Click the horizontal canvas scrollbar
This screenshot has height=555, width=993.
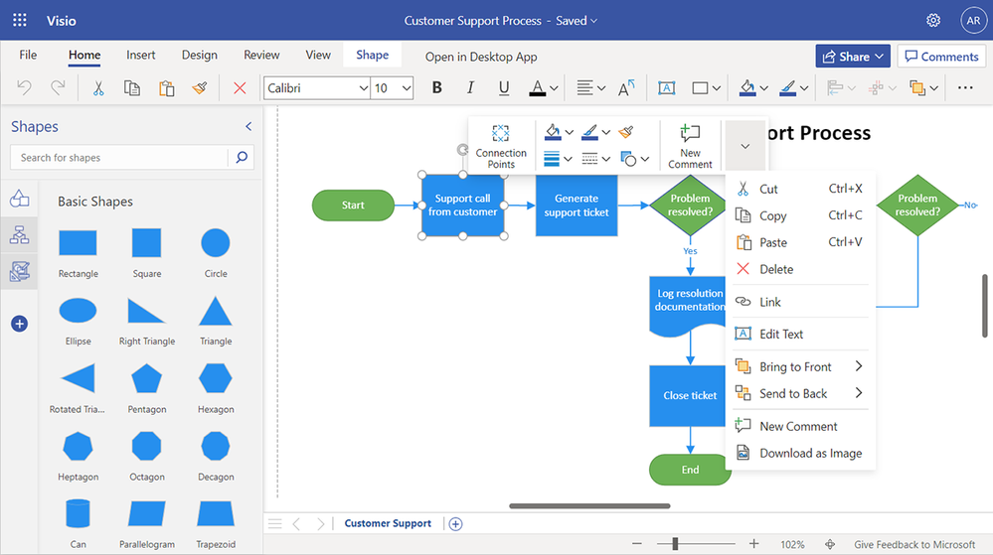[589, 506]
